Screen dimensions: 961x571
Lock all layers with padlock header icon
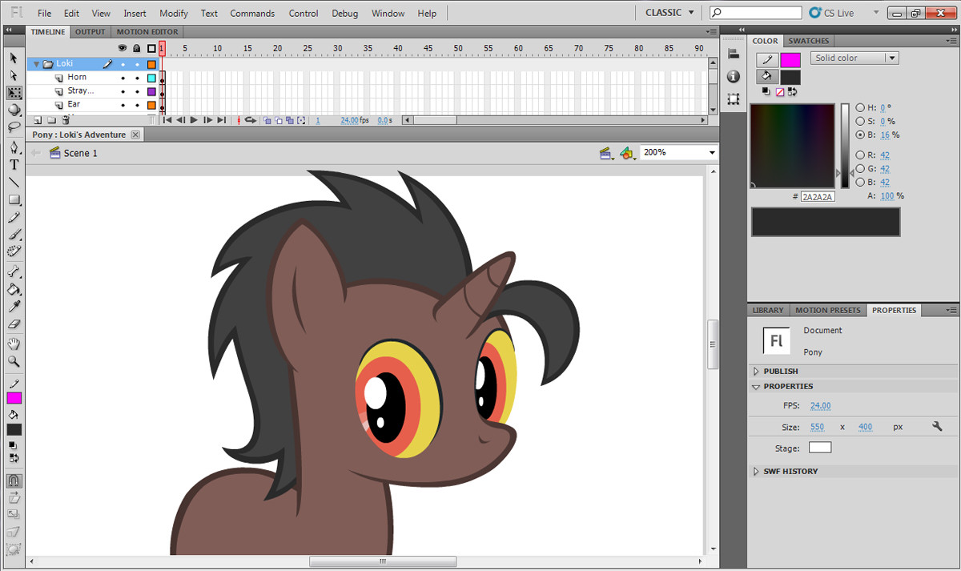pyautogui.click(x=137, y=48)
